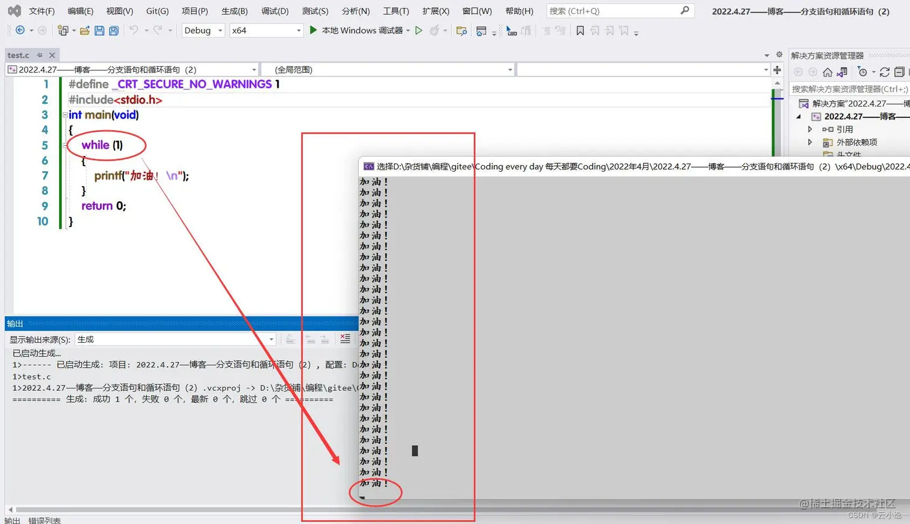Screen dimensions: 910x524
Task: Click the new project toolbar icon
Action: click(x=63, y=30)
